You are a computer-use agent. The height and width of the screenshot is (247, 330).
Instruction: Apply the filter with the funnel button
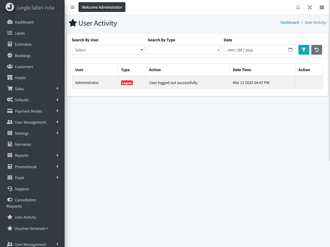tap(304, 50)
